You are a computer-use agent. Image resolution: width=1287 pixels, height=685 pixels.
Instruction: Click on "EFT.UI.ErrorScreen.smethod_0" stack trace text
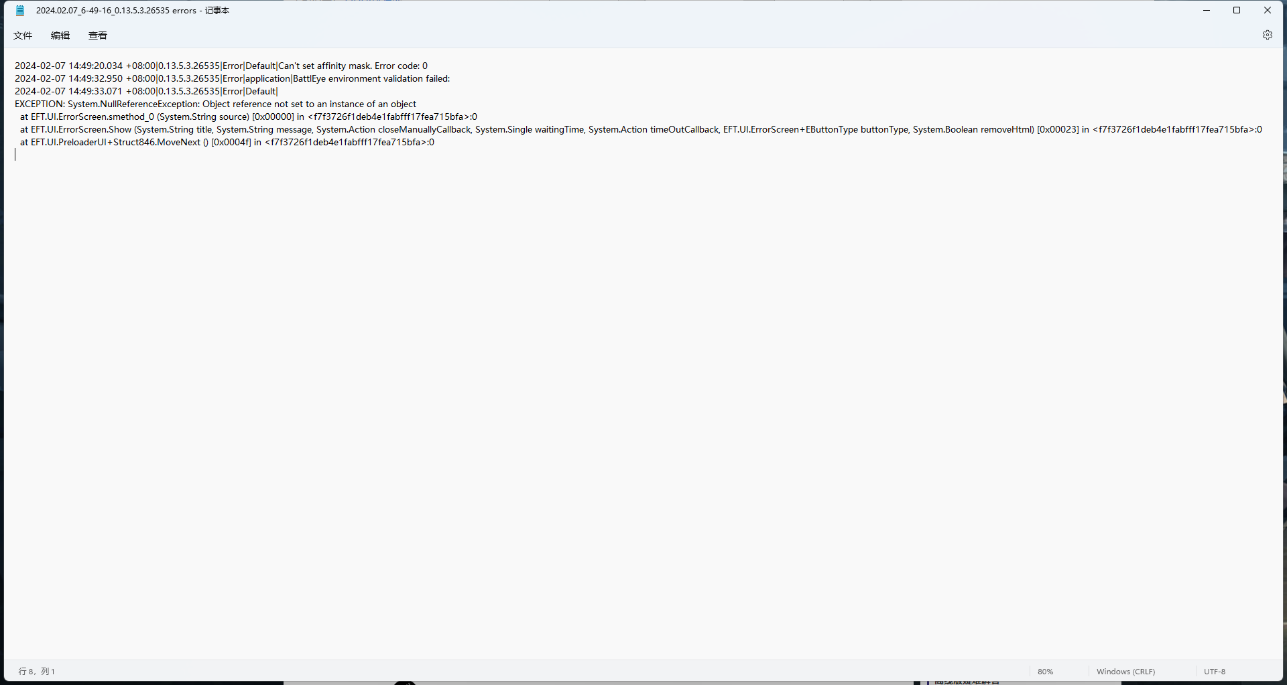(93, 117)
